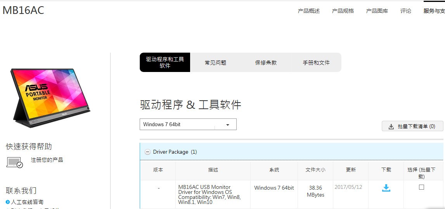Click the laptop register-product icon

[14, 162]
